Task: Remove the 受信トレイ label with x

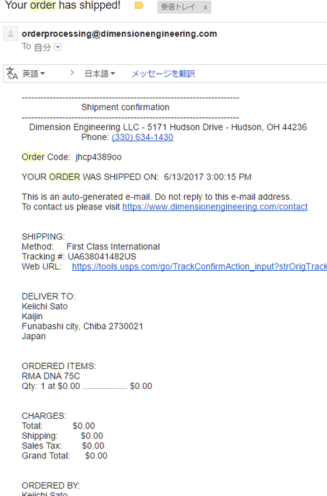Action: [x=205, y=8]
